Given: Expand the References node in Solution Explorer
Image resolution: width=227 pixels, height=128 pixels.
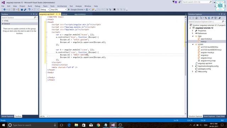Looking at the screenshot, I should coord(193,33).
